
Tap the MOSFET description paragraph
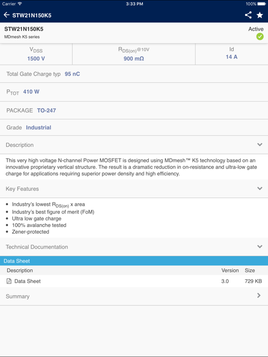click(131, 167)
